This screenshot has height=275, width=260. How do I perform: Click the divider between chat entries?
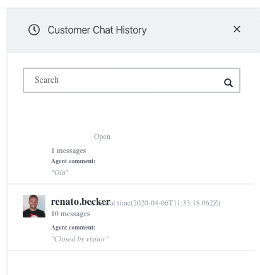tap(131, 184)
